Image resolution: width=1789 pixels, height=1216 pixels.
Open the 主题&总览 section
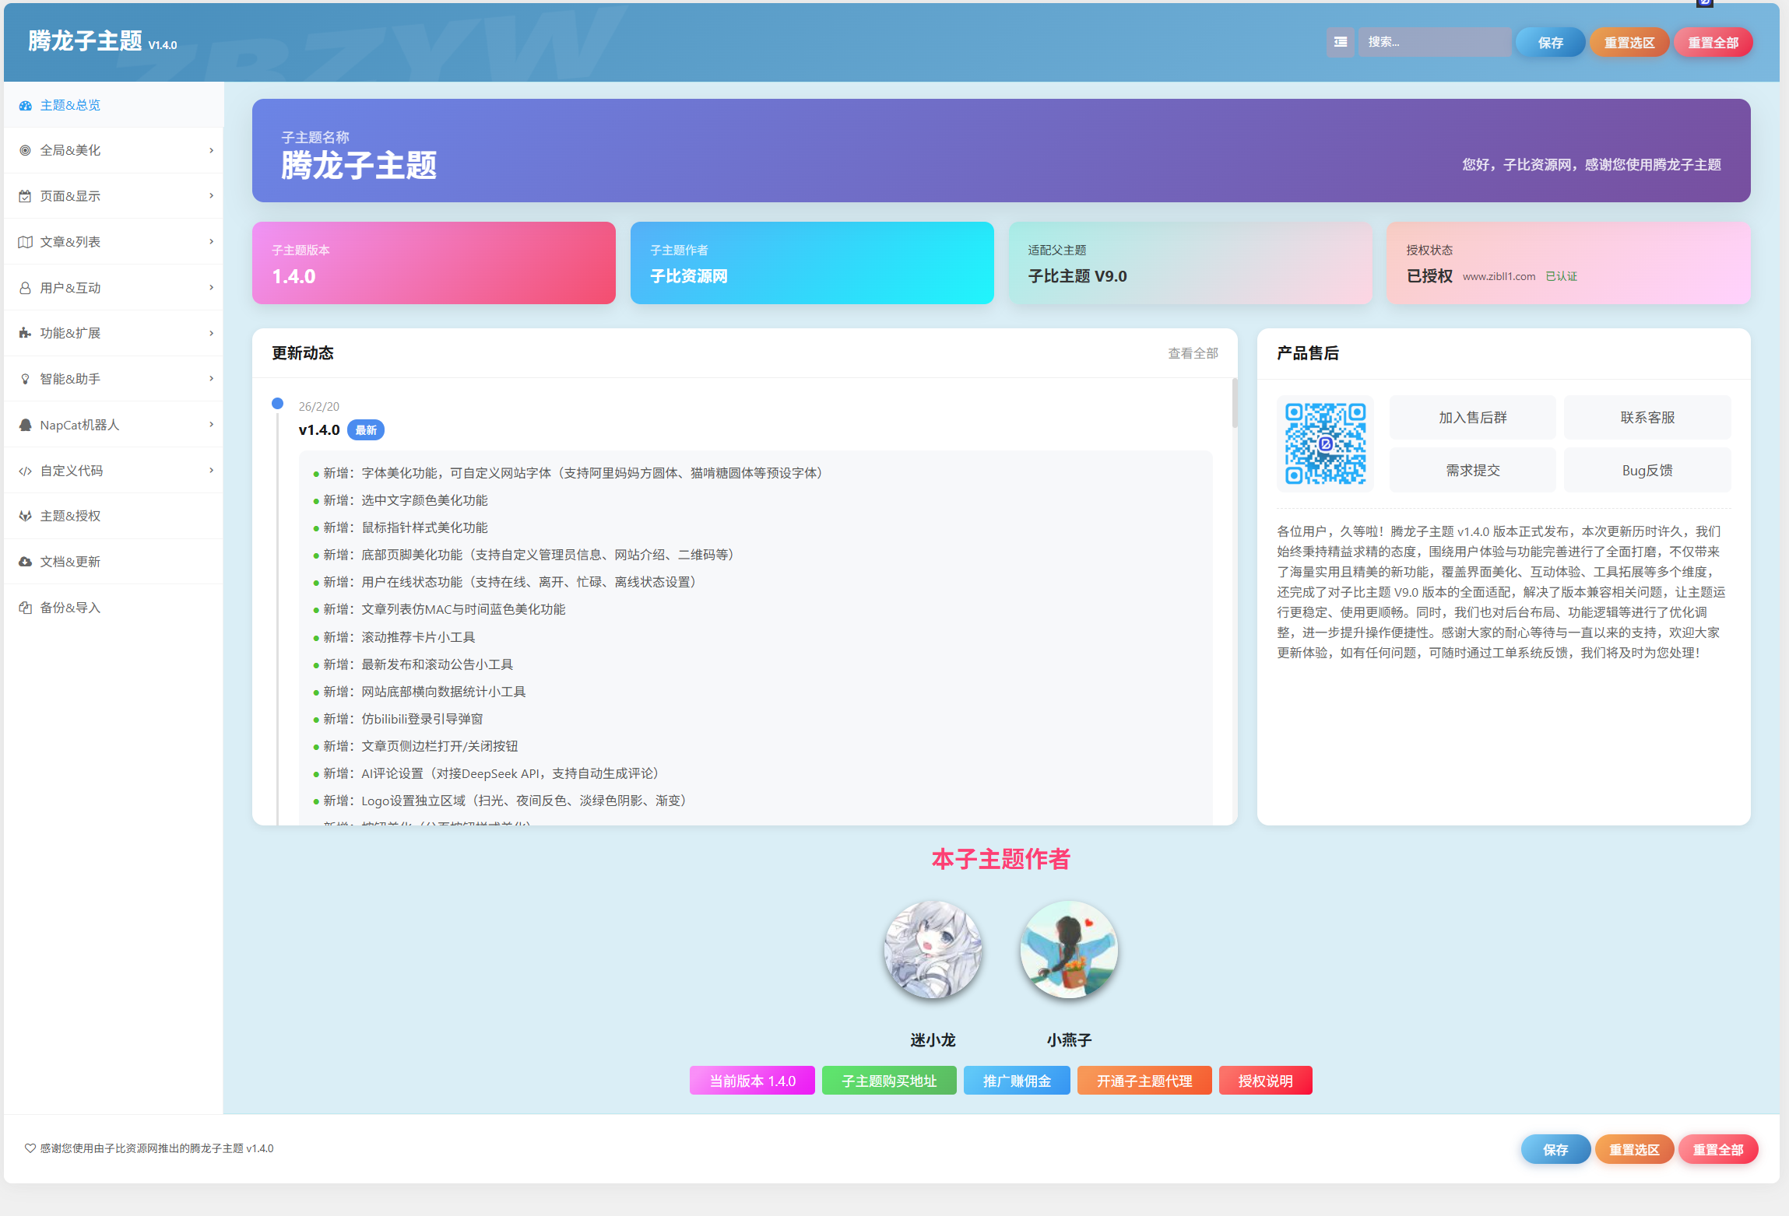pos(114,105)
